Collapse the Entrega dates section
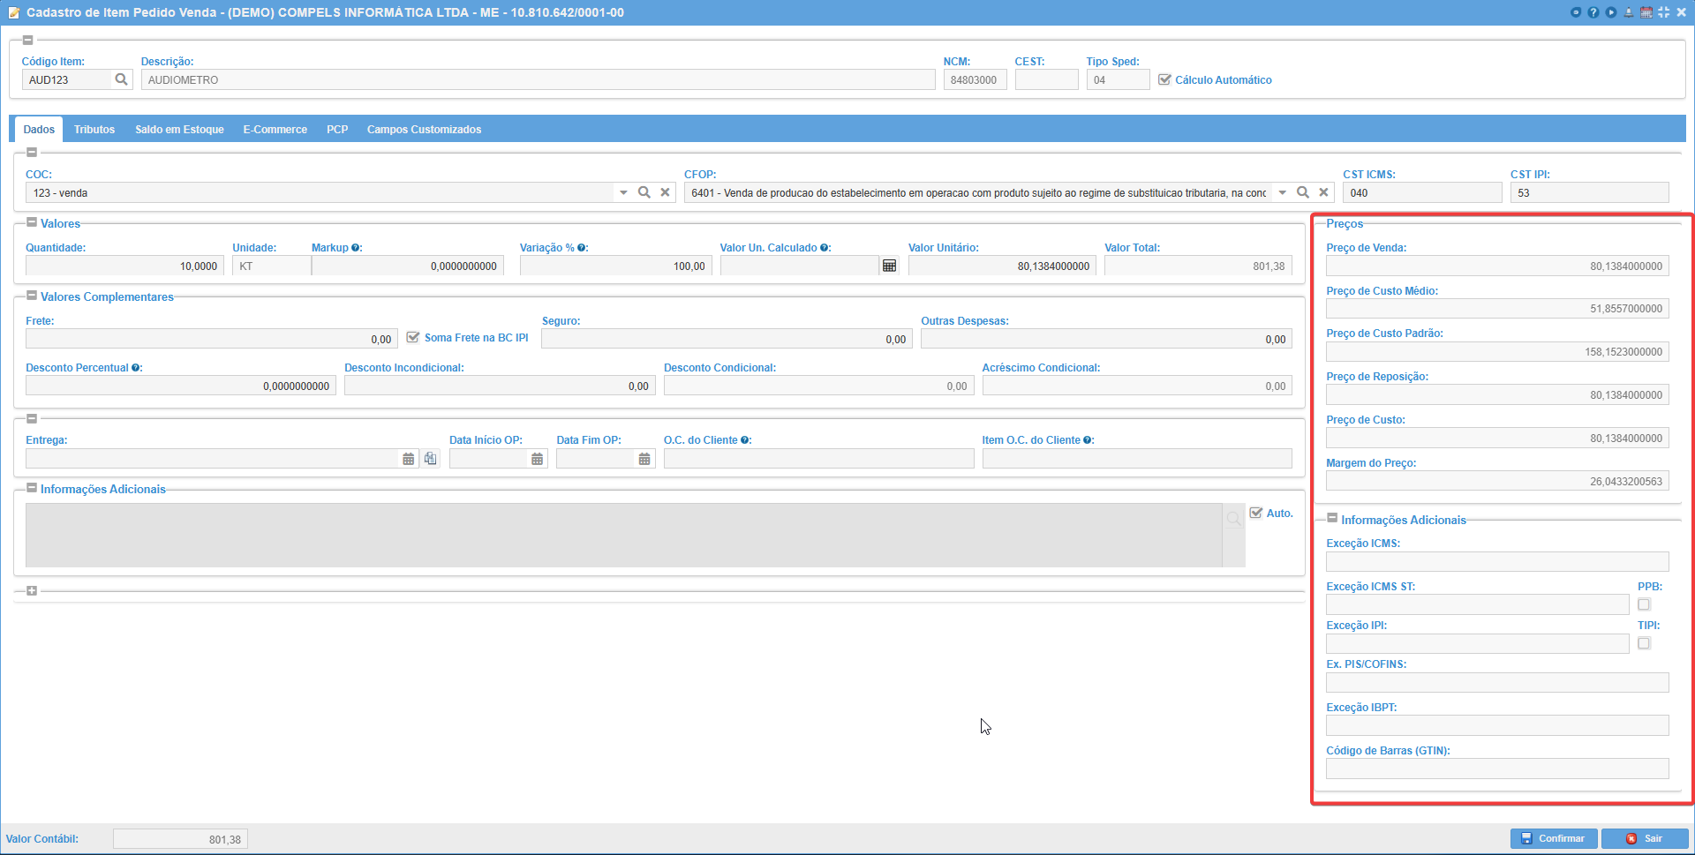 (x=32, y=418)
